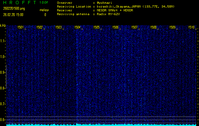
Task: Click the kHz unit label
Action: tap(3, 25)
